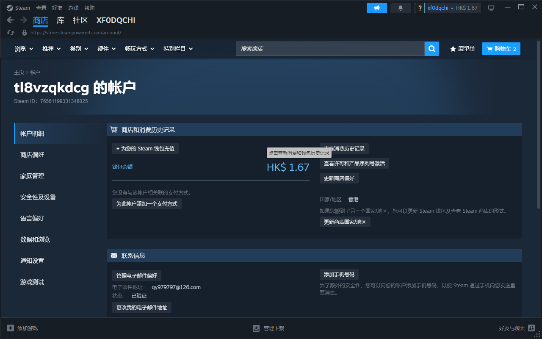542x339 pixels.
Task: Open the announcements megaphone button
Action: pos(377,8)
